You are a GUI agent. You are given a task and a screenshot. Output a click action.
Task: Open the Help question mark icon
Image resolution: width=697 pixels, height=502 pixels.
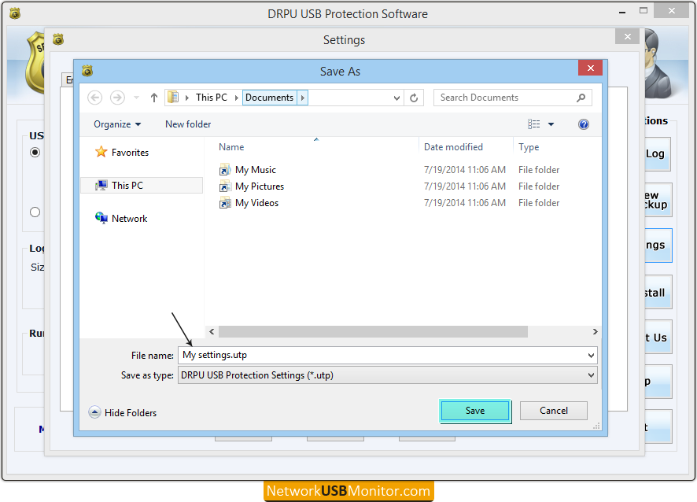584,124
